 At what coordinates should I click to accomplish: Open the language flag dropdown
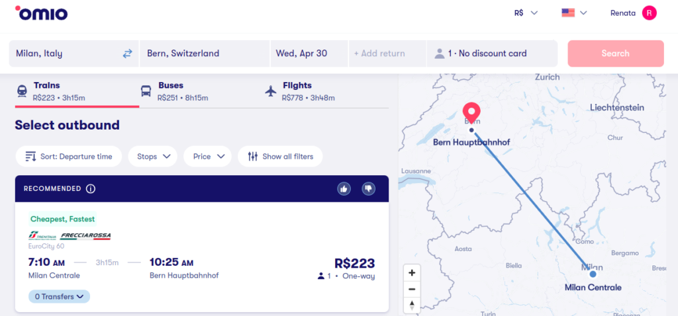(574, 13)
